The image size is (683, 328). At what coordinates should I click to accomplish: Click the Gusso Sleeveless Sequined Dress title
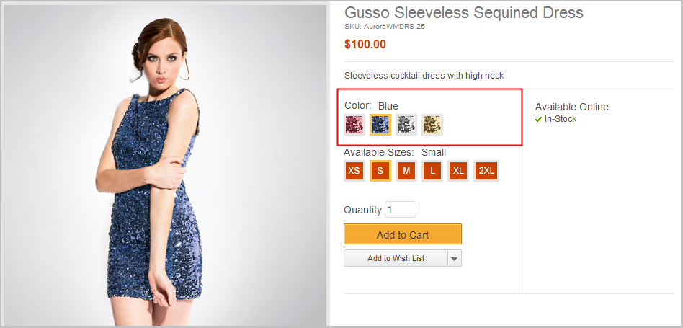[x=463, y=13]
